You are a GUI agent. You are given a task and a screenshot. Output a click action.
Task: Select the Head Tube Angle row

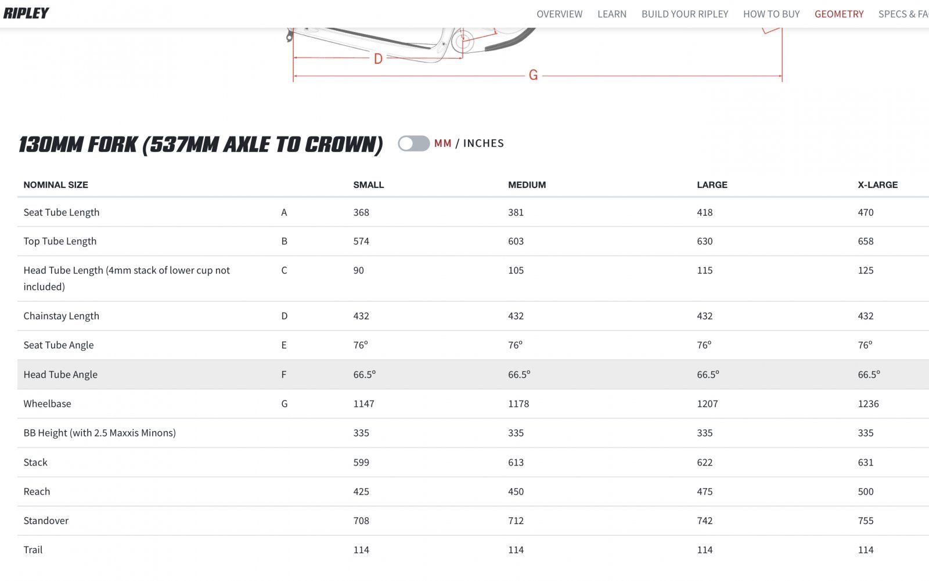coord(60,374)
